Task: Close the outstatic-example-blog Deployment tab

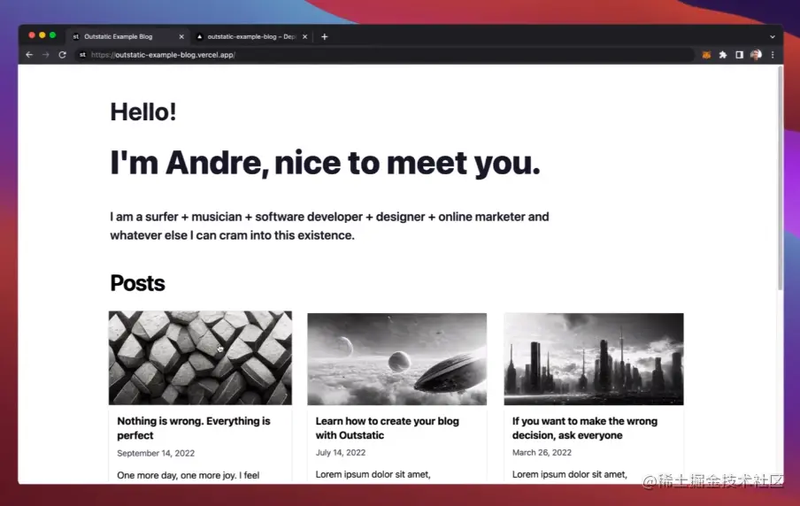Action: point(304,37)
